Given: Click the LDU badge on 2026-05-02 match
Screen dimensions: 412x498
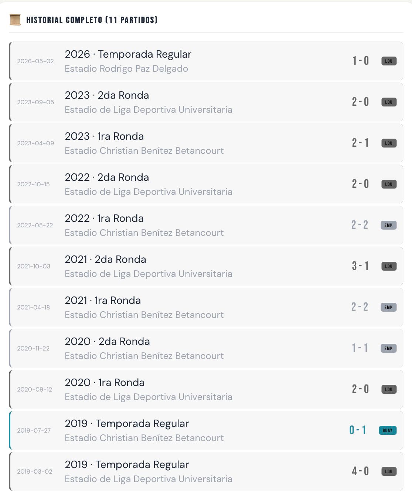Looking at the screenshot, I should (389, 61).
